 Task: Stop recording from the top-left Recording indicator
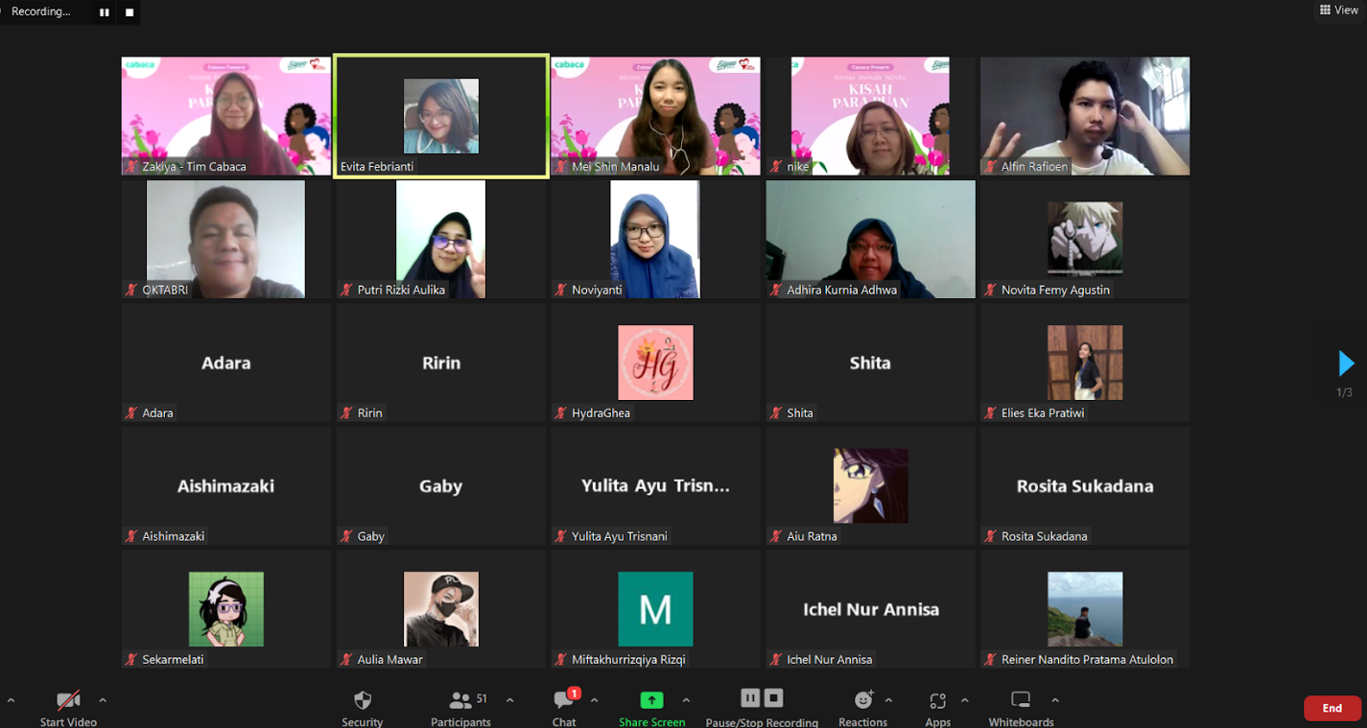coord(130,12)
